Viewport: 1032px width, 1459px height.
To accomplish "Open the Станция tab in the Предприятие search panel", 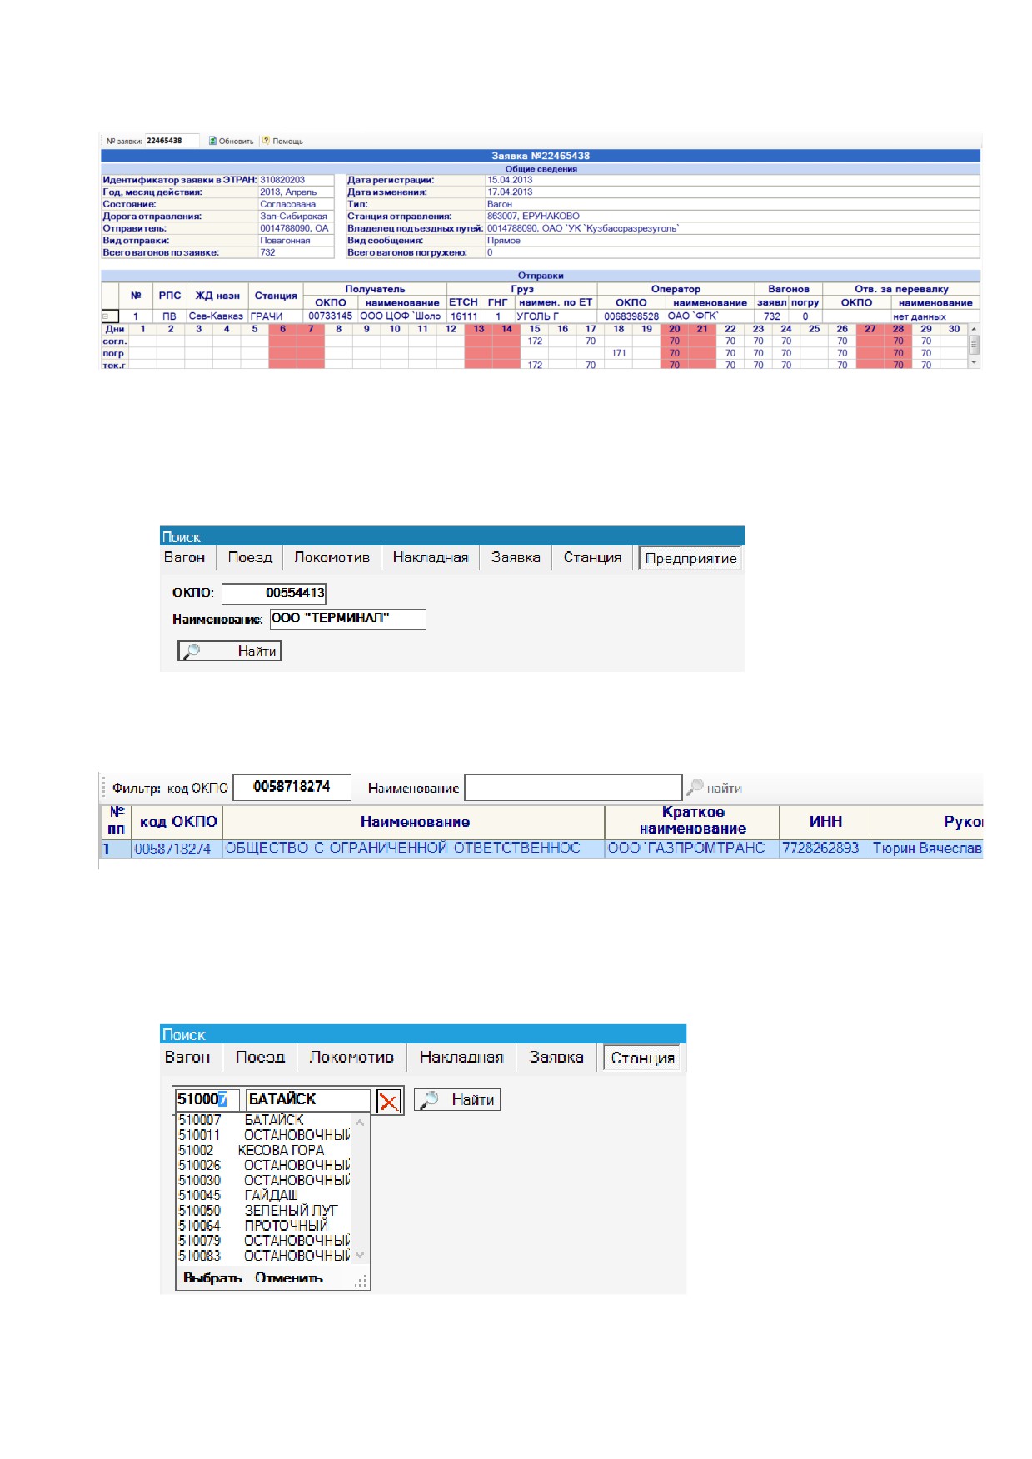I will click(592, 558).
